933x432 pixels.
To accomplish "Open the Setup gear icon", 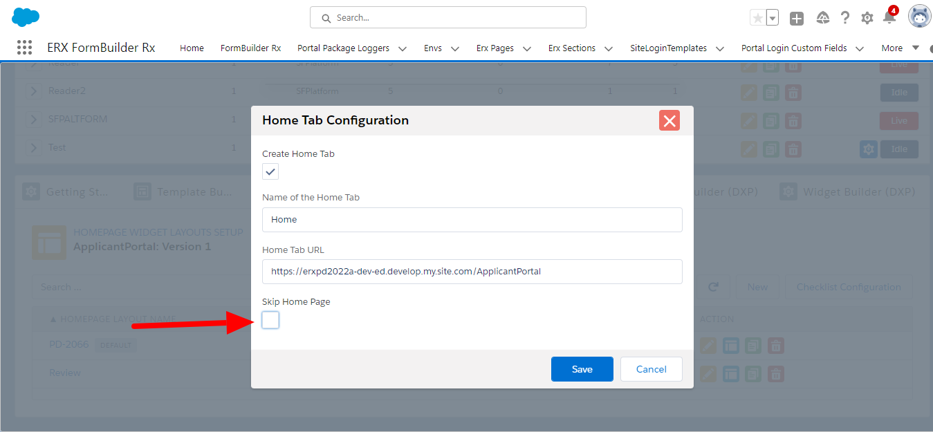I will coord(867,18).
